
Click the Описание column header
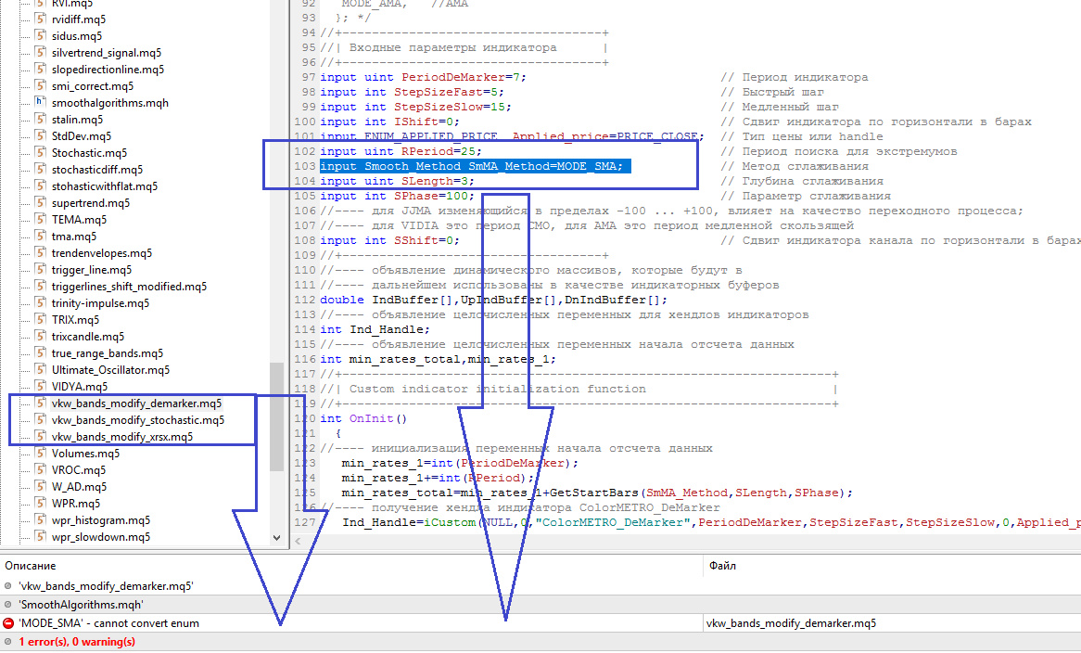[31, 566]
